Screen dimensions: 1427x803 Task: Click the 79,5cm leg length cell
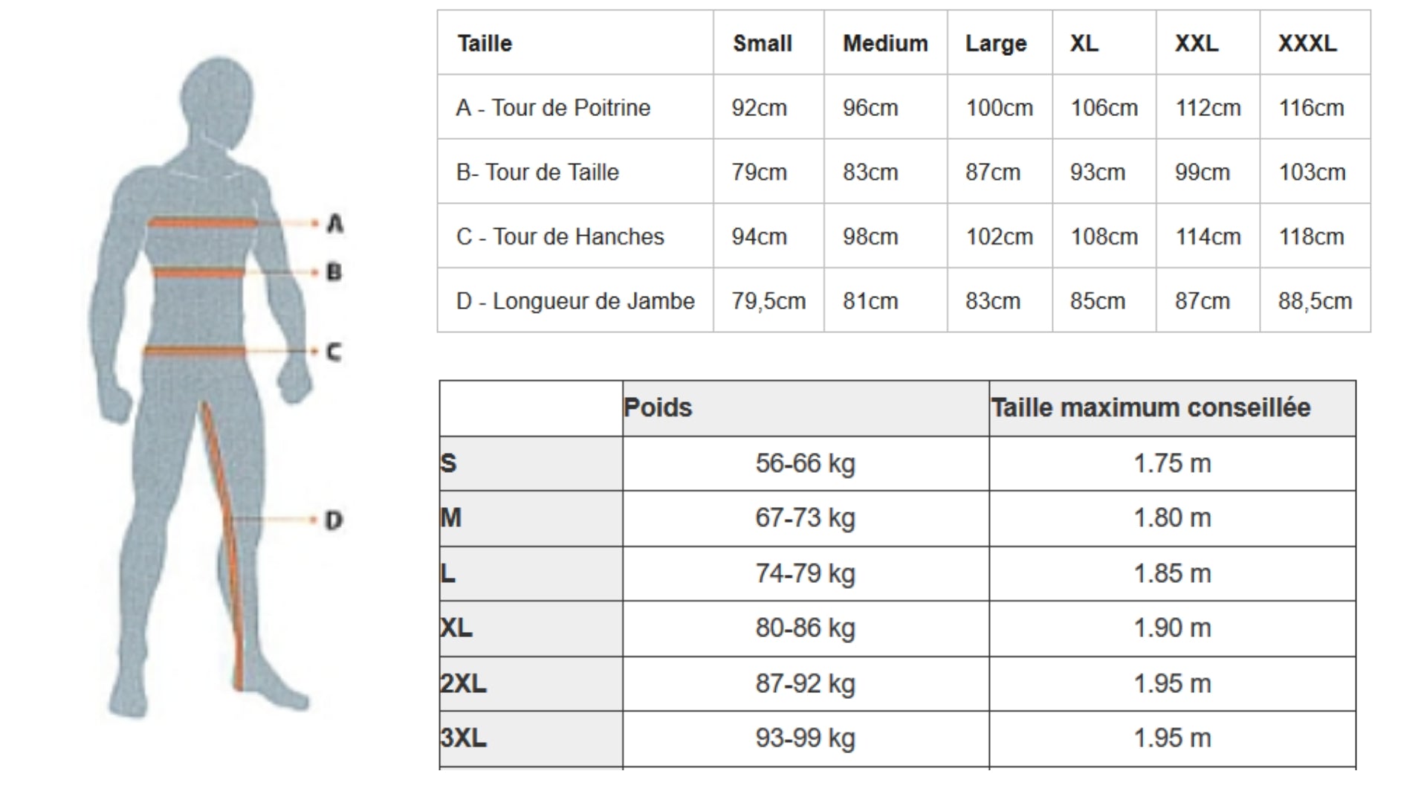point(768,301)
